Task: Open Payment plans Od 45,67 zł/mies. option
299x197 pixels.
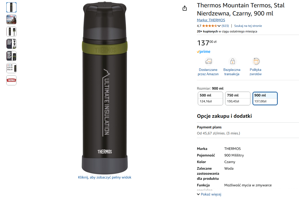Action: pyautogui.click(x=218, y=133)
